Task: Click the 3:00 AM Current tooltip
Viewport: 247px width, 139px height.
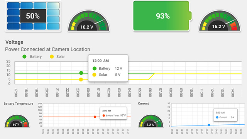Action: (x=225, y=115)
